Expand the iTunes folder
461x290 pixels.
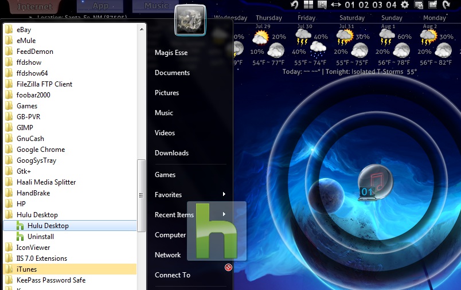[x=70, y=269]
